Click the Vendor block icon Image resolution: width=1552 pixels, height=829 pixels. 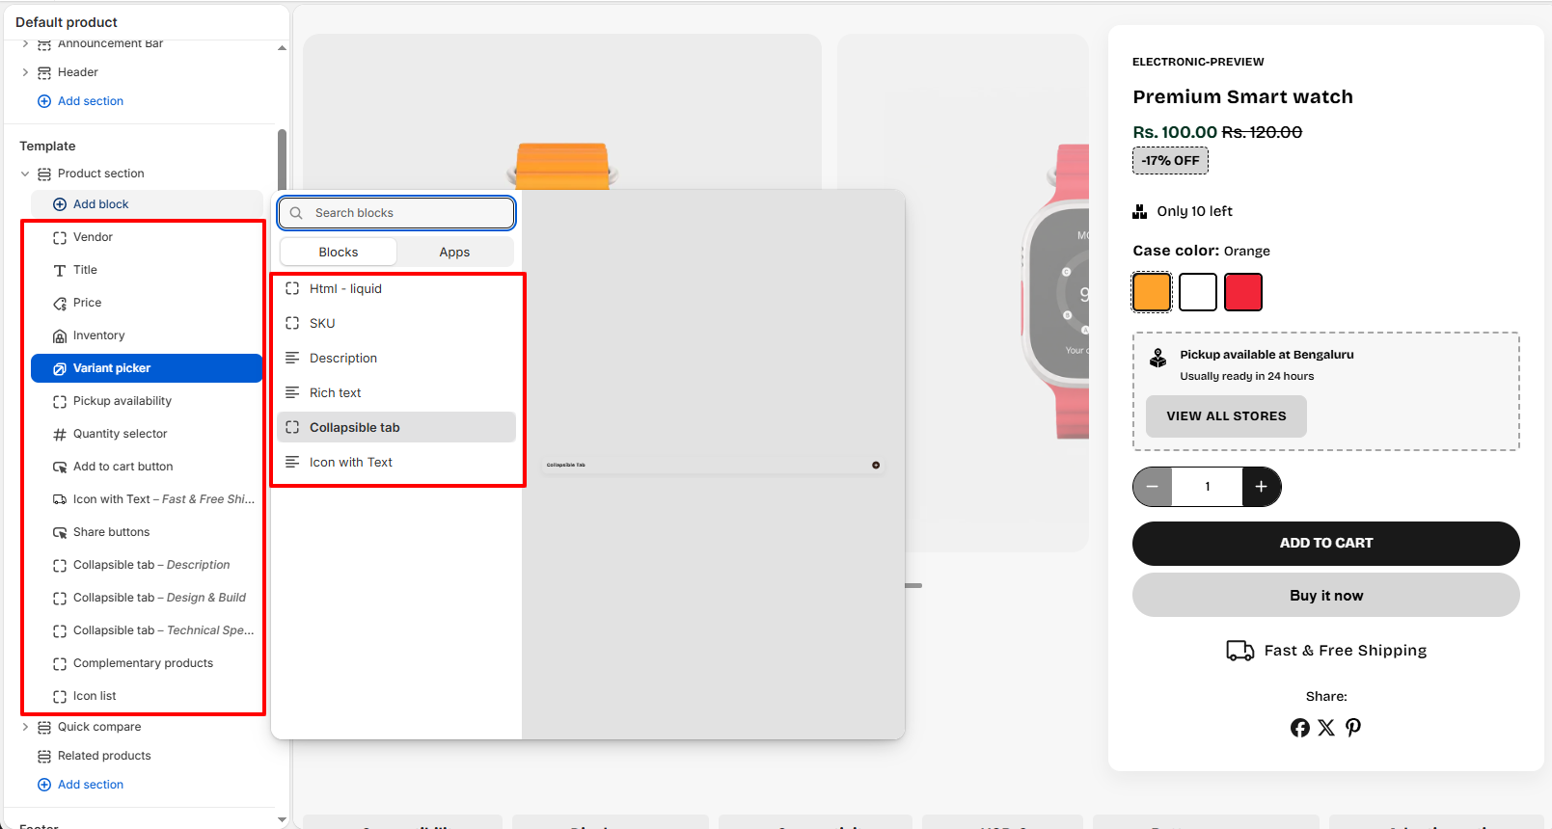pos(60,237)
